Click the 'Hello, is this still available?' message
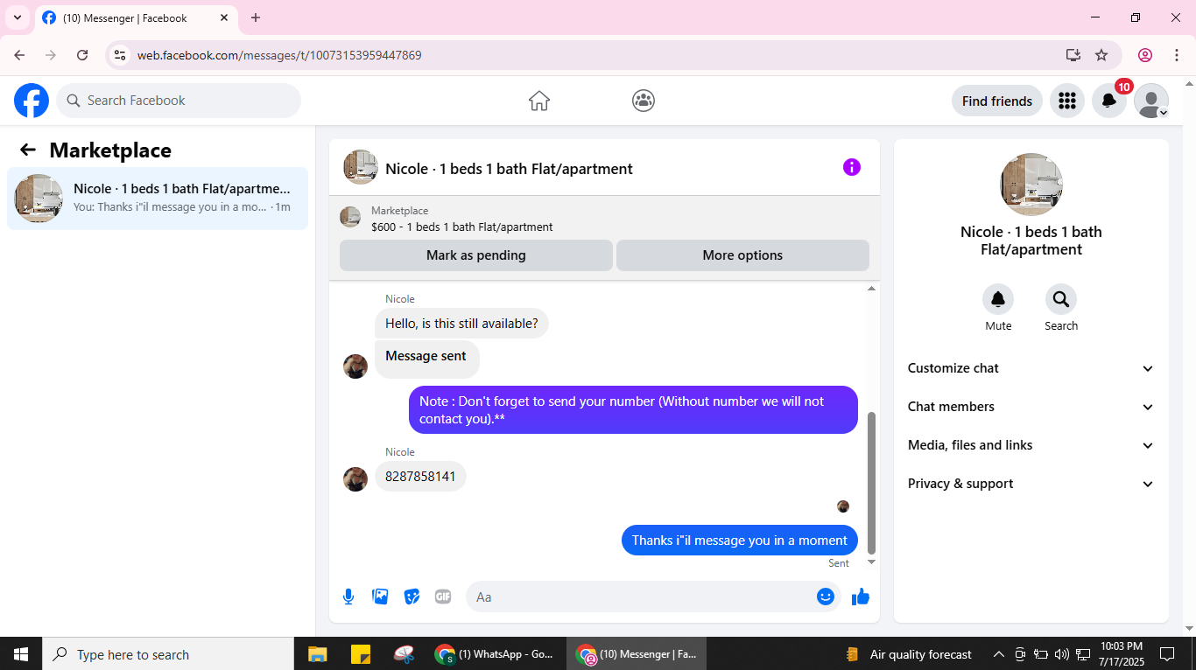 (x=461, y=324)
